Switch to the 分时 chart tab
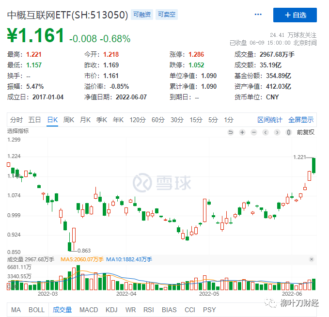This screenshot has height=317, width=329. coord(16,120)
